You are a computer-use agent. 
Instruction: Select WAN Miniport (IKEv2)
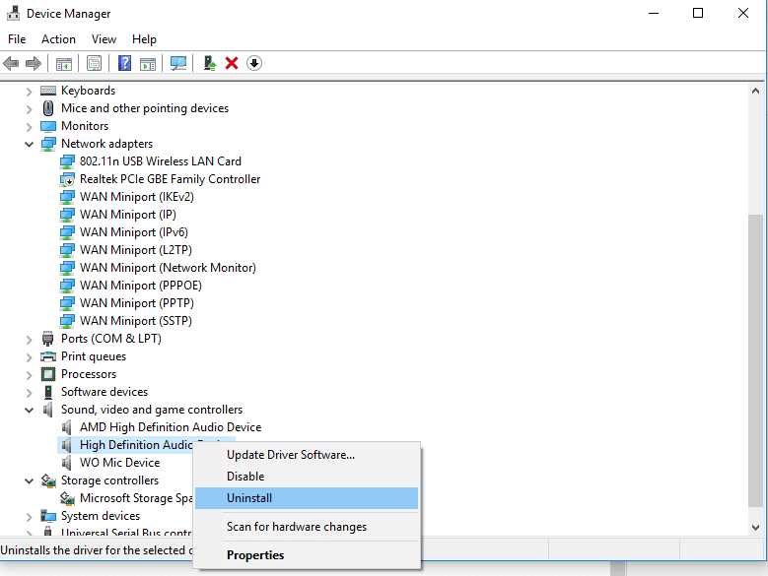click(x=137, y=197)
